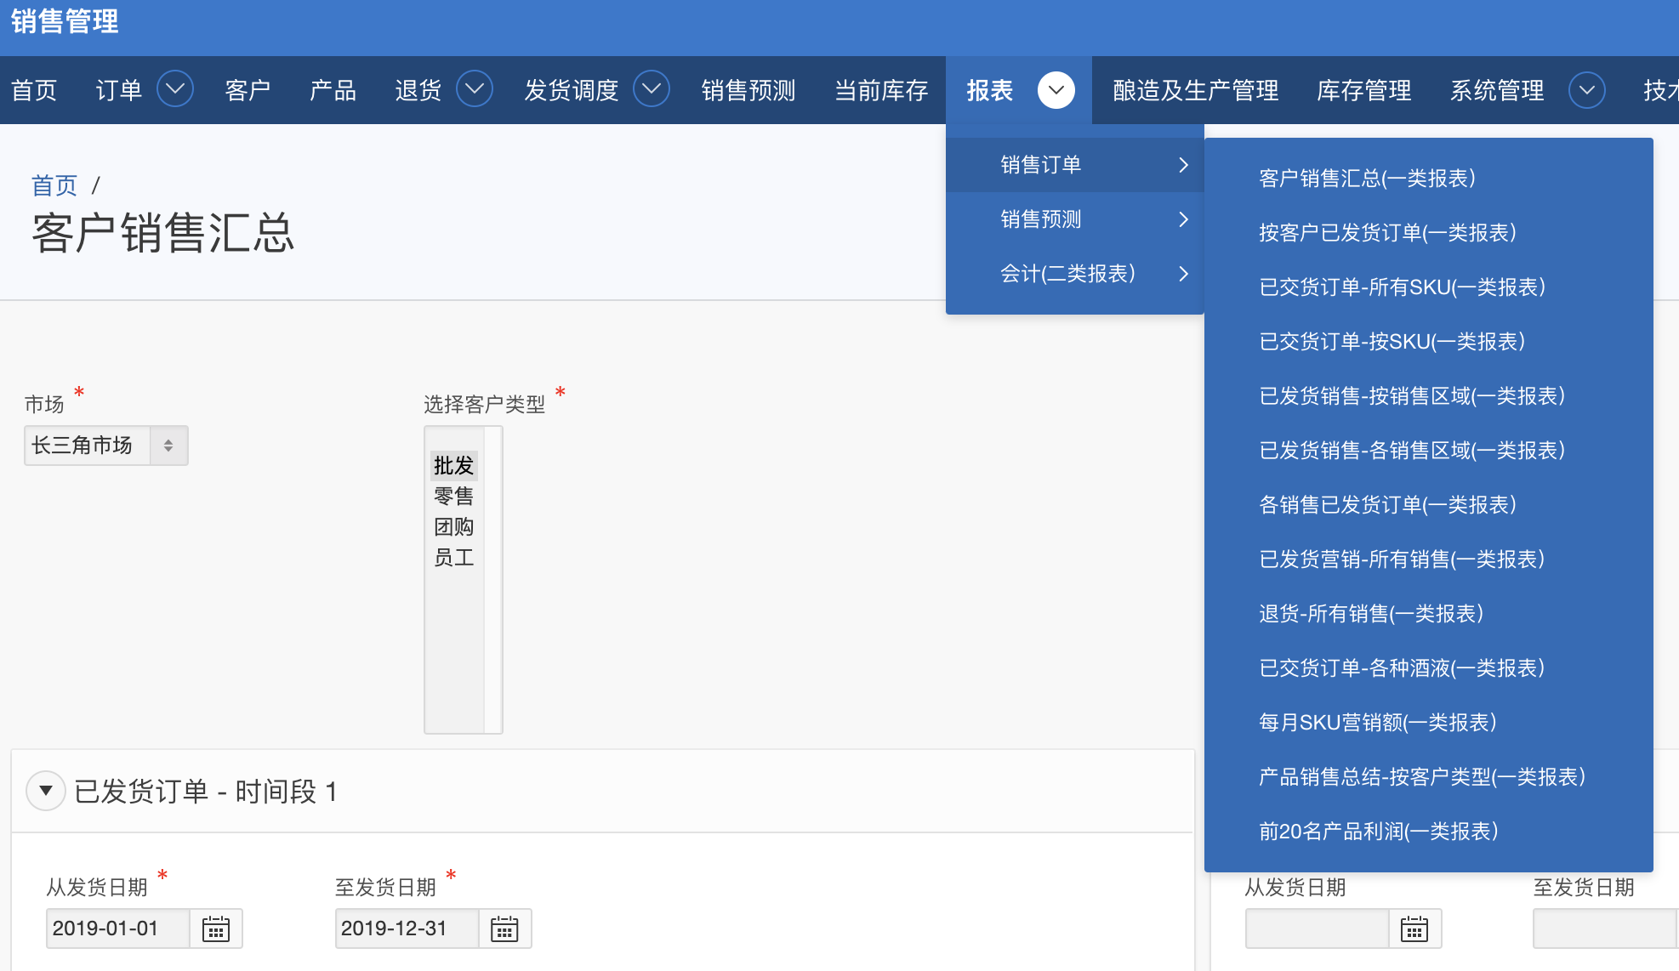The image size is (1679, 971).
Task: Expand the 退货 dropdown arrow
Action: click(x=475, y=89)
